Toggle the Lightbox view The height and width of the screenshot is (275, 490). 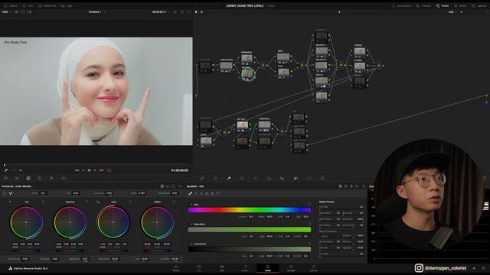tap(480, 5)
